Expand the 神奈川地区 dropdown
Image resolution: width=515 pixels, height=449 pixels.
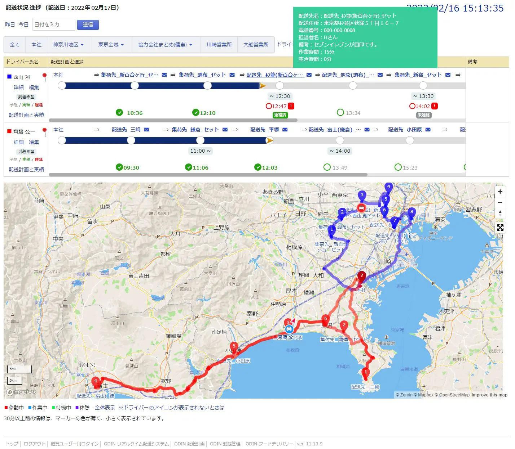[68, 45]
